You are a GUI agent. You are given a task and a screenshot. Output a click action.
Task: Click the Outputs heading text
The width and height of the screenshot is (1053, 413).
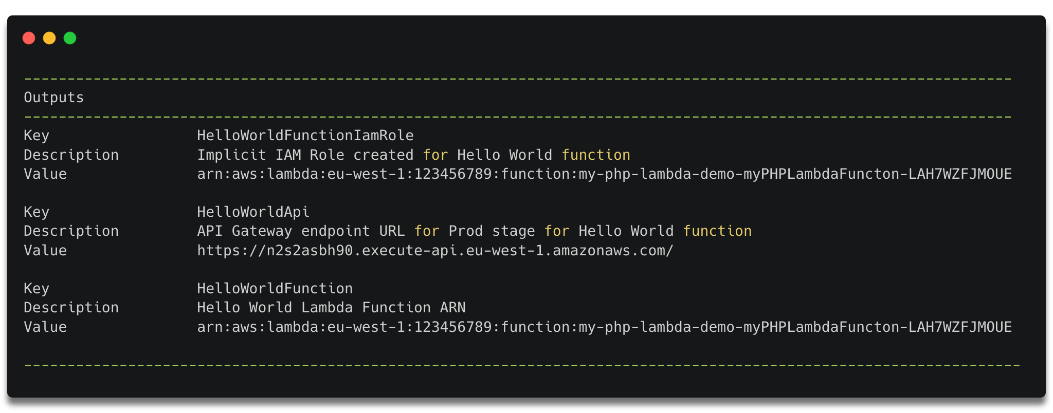pyautogui.click(x=54, y=98)
